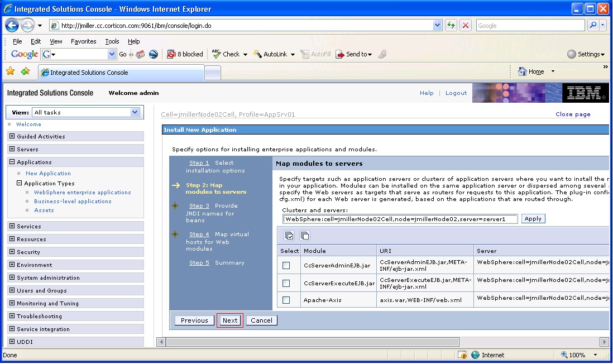Select the Integrated Solutions Console browser tab
This screenshot has height=364, width=613.
(121, 73)
